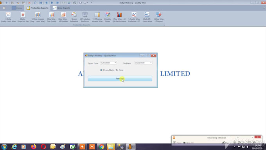Open Quality Wise Production Eff. report
Viewport: 266px width, 150px height.
click(x=134, y=17)
